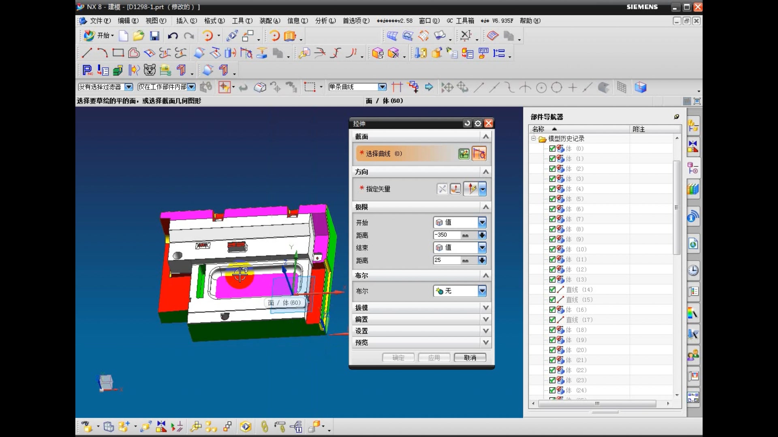Click the Open file folder icon
The image size is (778, 437).
139,36
